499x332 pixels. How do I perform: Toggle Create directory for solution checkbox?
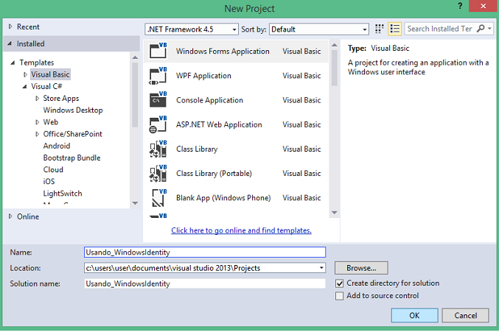[x=340, y=283]
